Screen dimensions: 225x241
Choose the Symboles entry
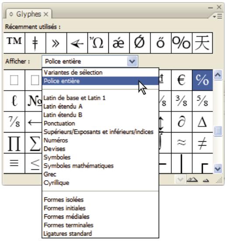click(x=100, y=157)
